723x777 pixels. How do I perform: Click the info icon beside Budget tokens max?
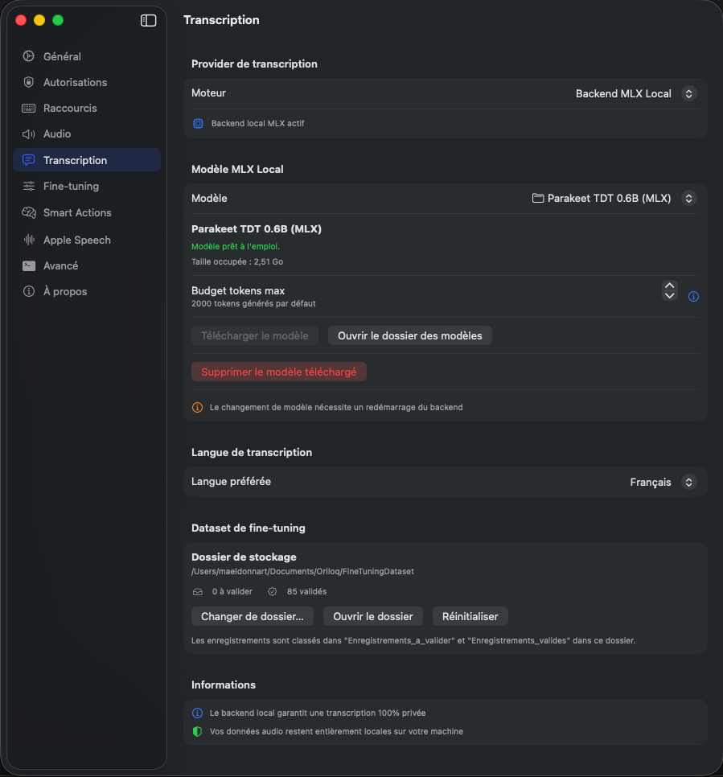tap(692, 296)
